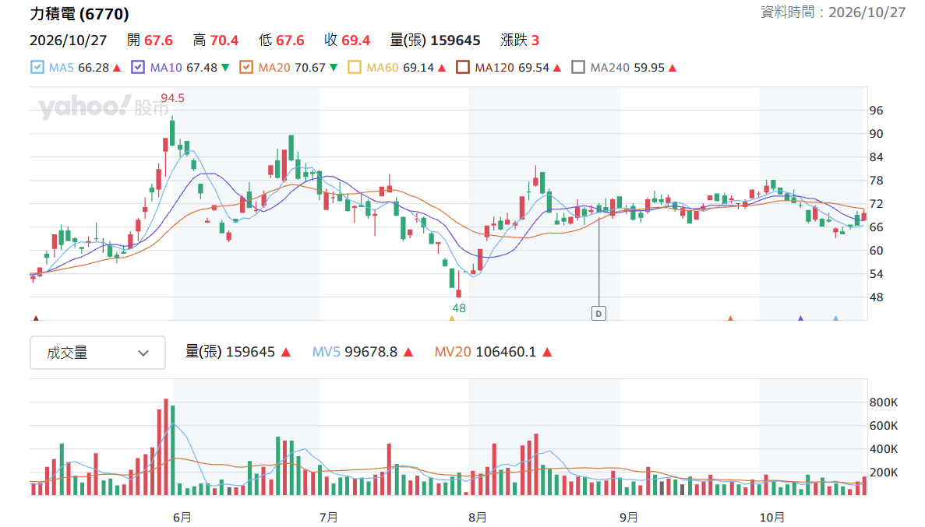Disable the MA20 moving average line
The image size is (925, 527).
click(x=246, y=67)
